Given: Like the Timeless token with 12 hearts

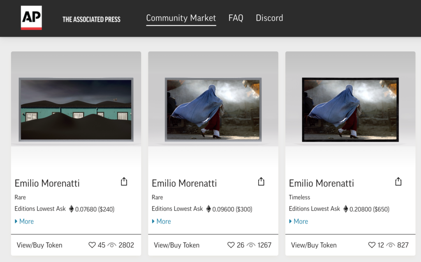Looking at the screenshot, I should [x=372, y=245].
